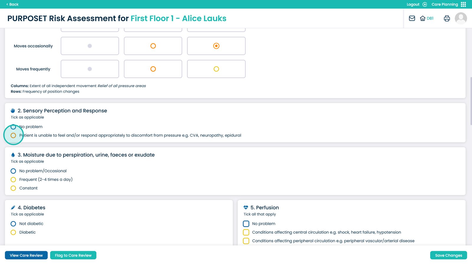Select the Diabetic radio option

[13, 232]
